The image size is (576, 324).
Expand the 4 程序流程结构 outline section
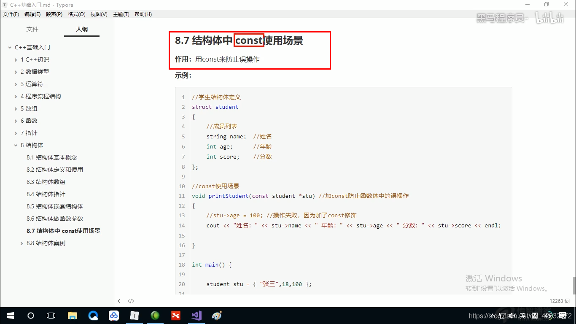(16, 96)
